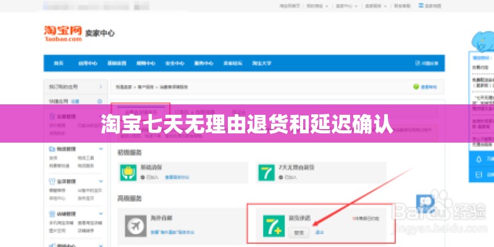494x247 pixels.
Task: Open 我的淘宝 dropdown in top bar
Action: pos(317,6)
